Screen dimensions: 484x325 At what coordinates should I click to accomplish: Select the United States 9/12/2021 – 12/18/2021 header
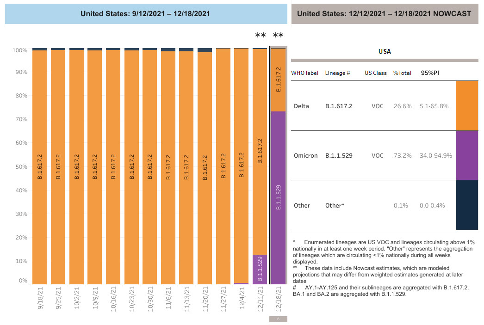(145, 14)
